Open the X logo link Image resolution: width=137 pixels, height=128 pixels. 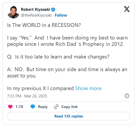click(127, 9)
